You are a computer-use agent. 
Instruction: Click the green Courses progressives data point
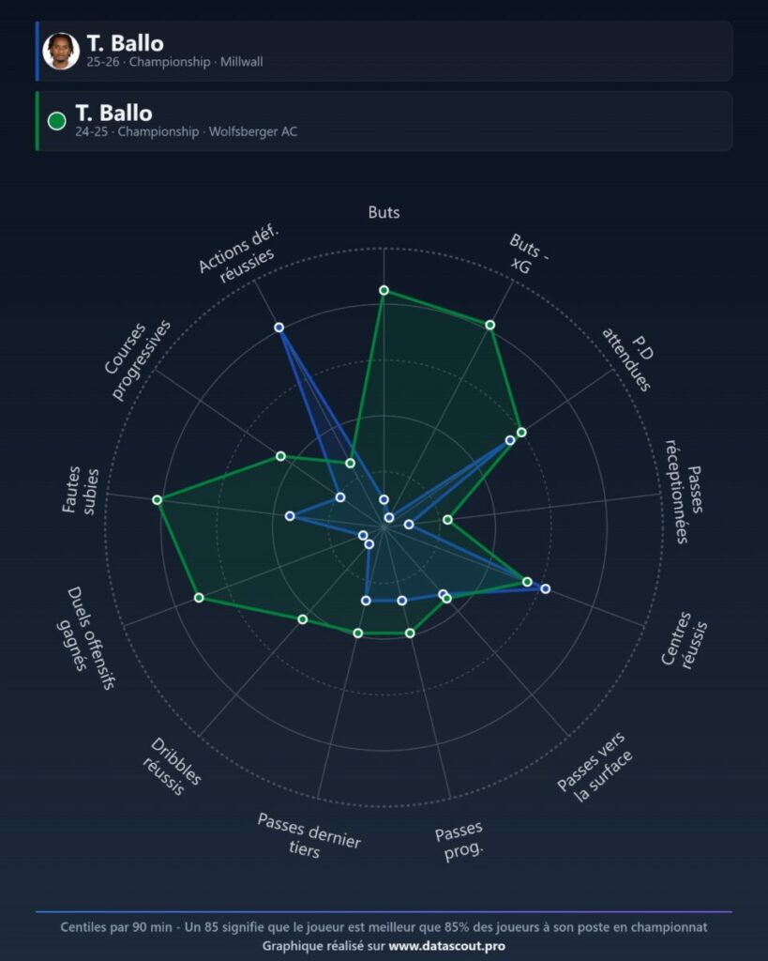[x=280, y=456]
